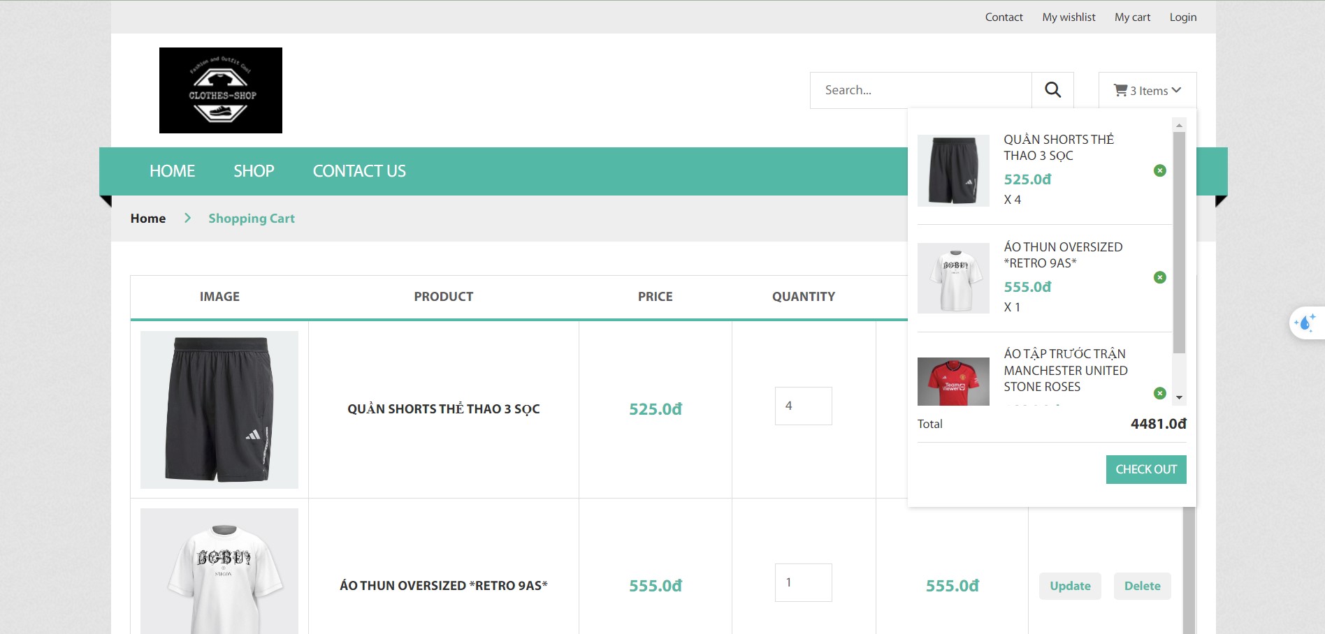This screenshot has height=634, width=1325.
Task: Click the mini cart total 4481.0đ
Action: point(1159,424)
